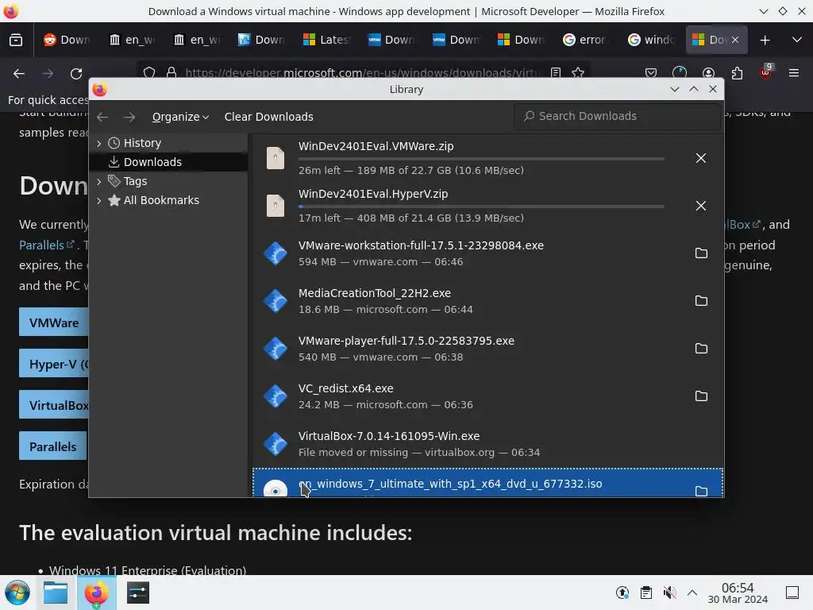Switch to the 'windo' Google search tab
The image size is (813, 610).
coord(651,40)
